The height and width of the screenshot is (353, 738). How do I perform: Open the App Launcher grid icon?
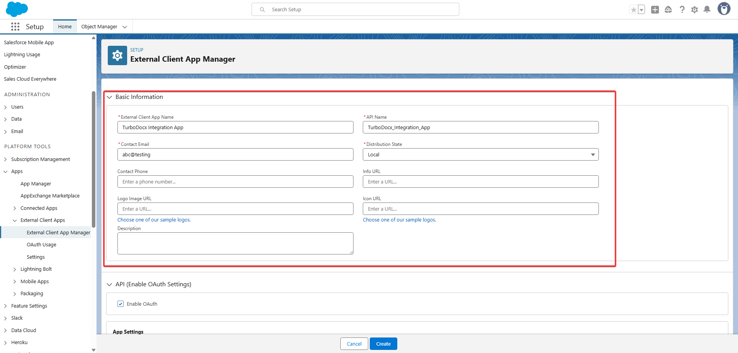click(x=15, y=26)
